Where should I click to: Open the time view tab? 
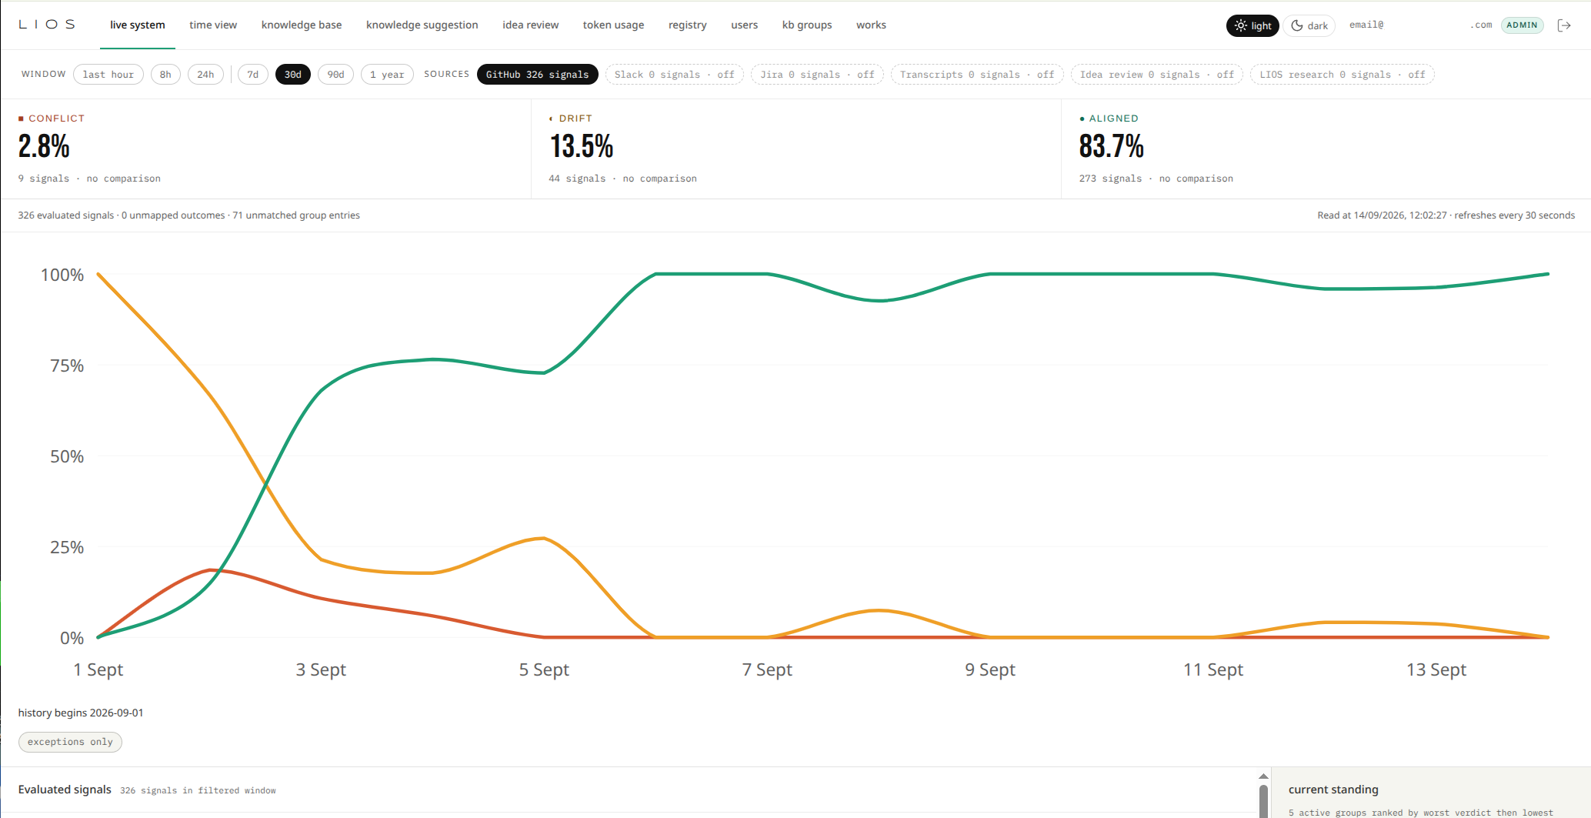213,25
